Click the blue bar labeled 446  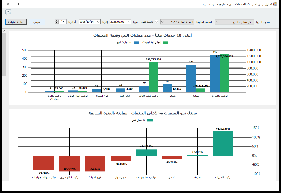[215, 74]
